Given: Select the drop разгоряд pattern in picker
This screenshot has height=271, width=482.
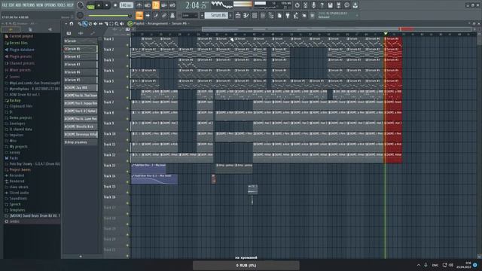Looking at the screenshot, I should [81, 142].
